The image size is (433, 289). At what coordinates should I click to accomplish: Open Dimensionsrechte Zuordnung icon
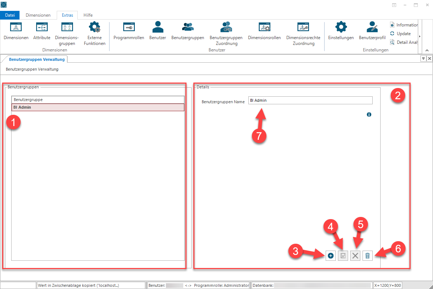click(303, 27)
